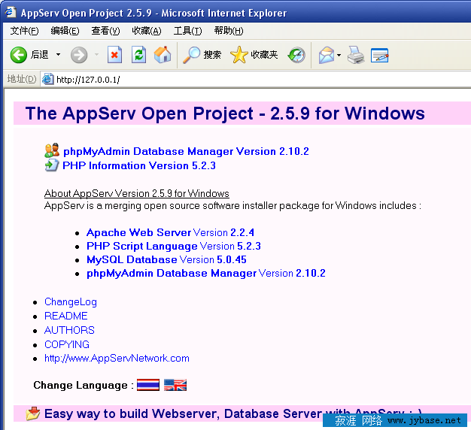
Task: Open phpMyAdmin Database Manager Version 2.10.2 top link
Action: point(186,151)
